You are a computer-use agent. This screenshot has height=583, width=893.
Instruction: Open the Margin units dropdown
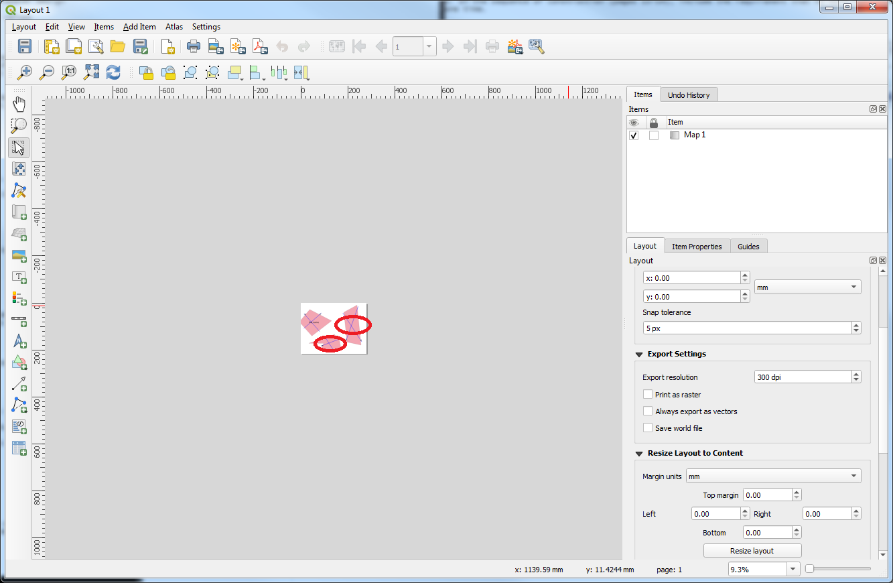[x=772, y=476]
